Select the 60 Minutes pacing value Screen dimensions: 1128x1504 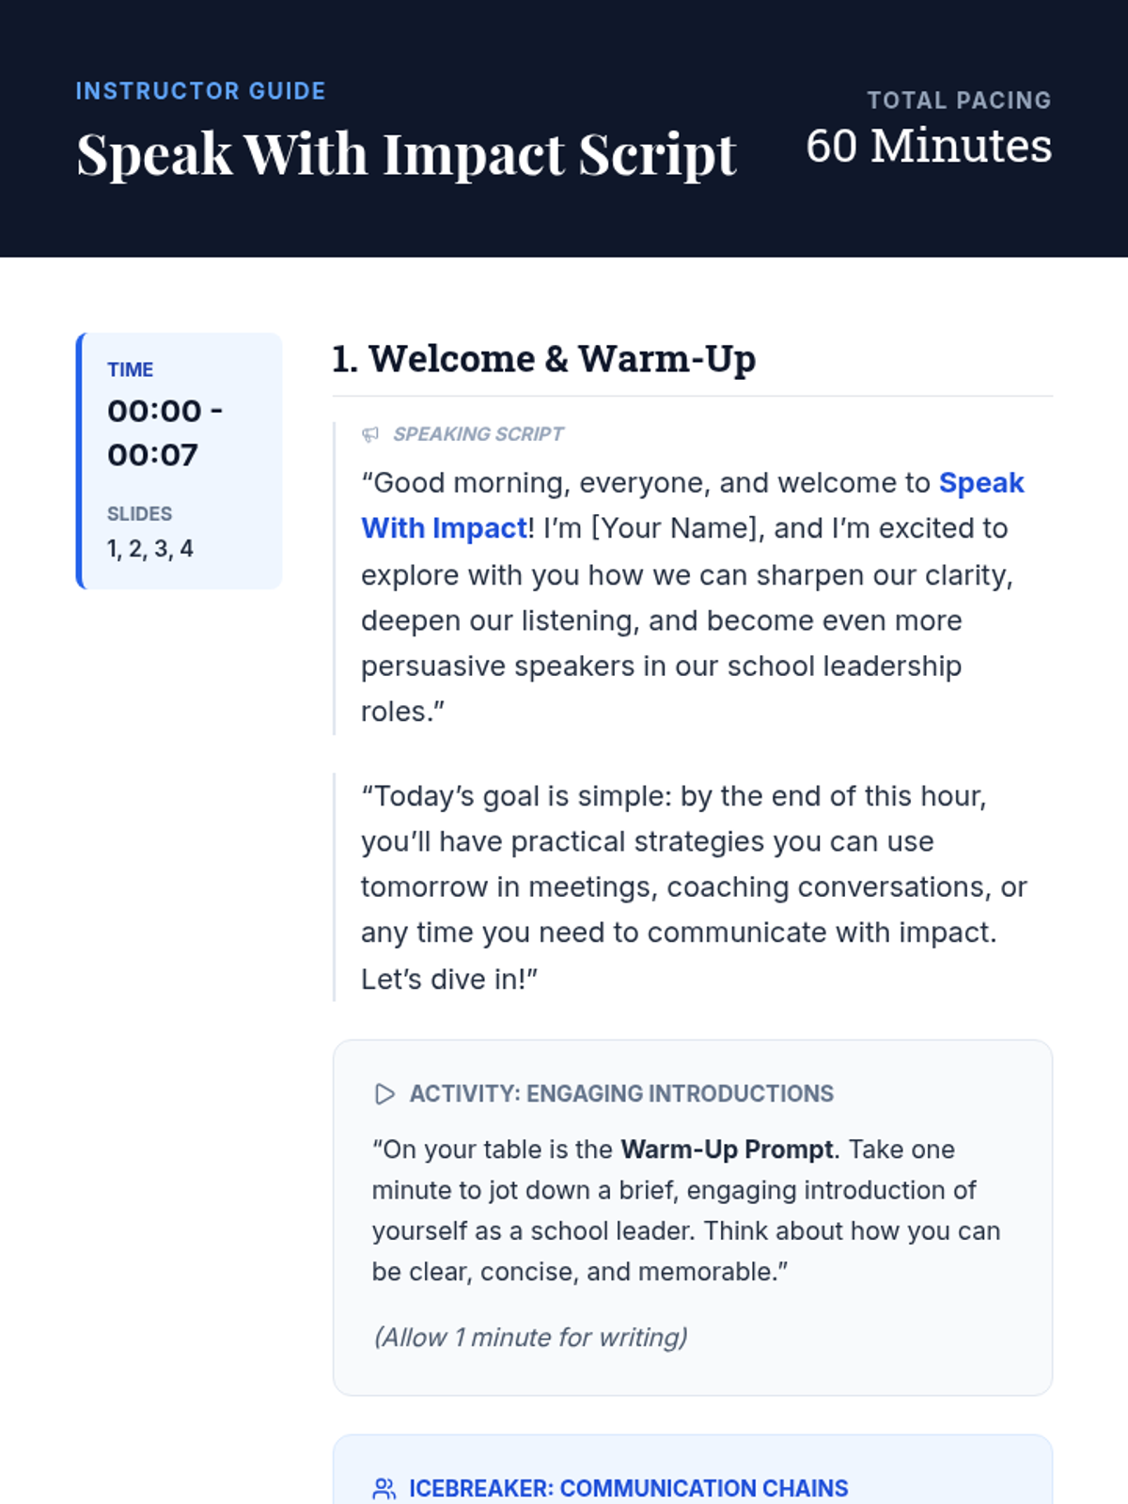pyautogui.click(x=928, y=147)
